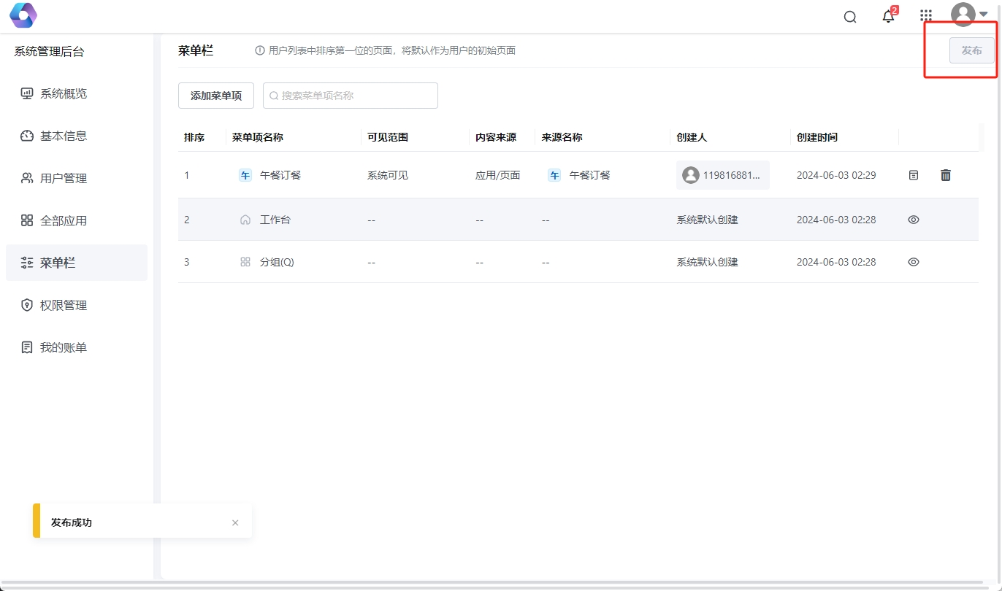Click the 工作台 home icon
This screenshot has height=591, width=1002.
(245, 219)
